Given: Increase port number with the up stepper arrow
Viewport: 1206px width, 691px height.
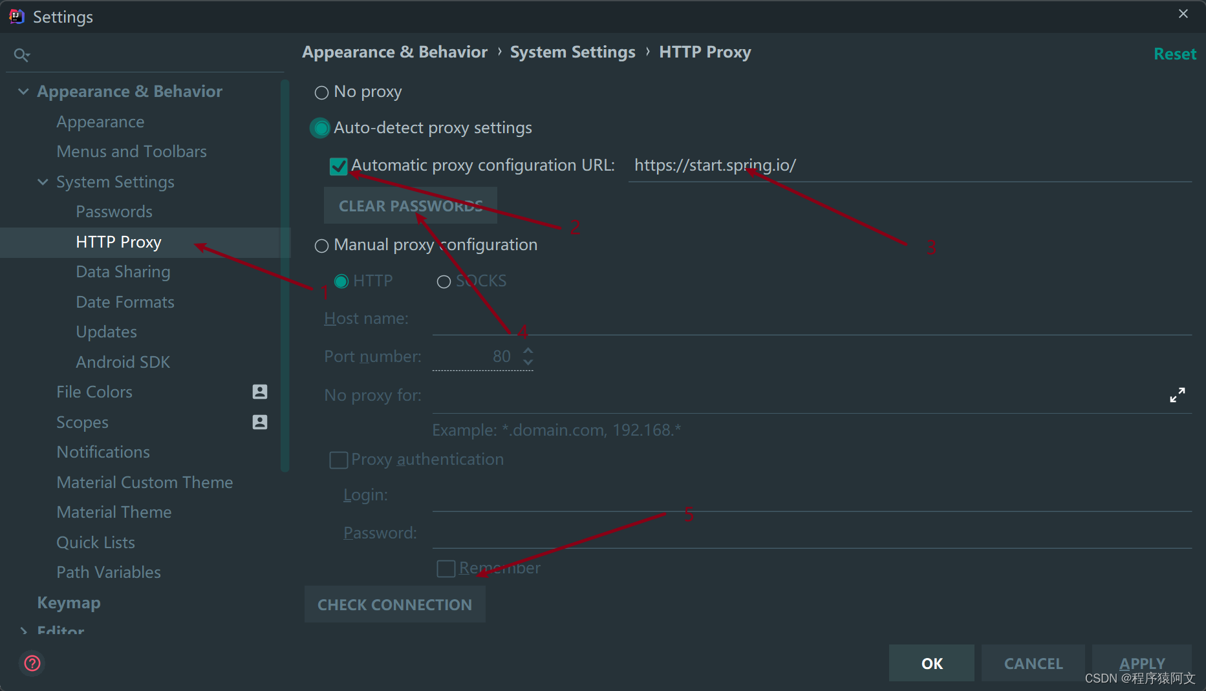Looking at the screenshot, I should click(x=528, y=350).
